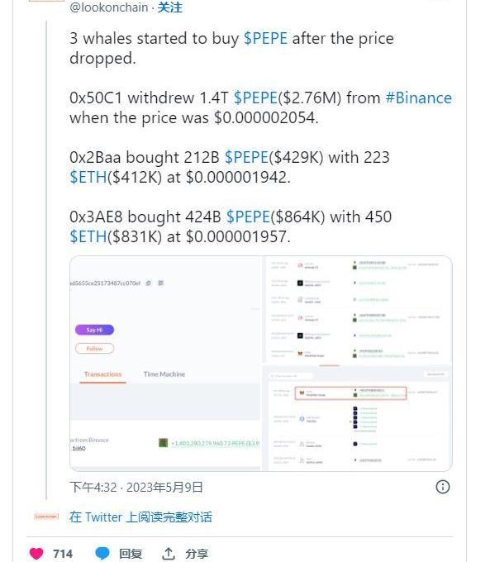Click the copy address icon in screenshot
Screen dimensions: 490x562
(x=149, y=283)
